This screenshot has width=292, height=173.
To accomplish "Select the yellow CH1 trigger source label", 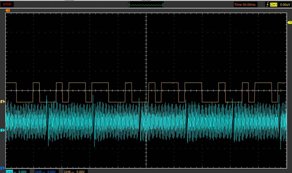I will tap(274, 5).
